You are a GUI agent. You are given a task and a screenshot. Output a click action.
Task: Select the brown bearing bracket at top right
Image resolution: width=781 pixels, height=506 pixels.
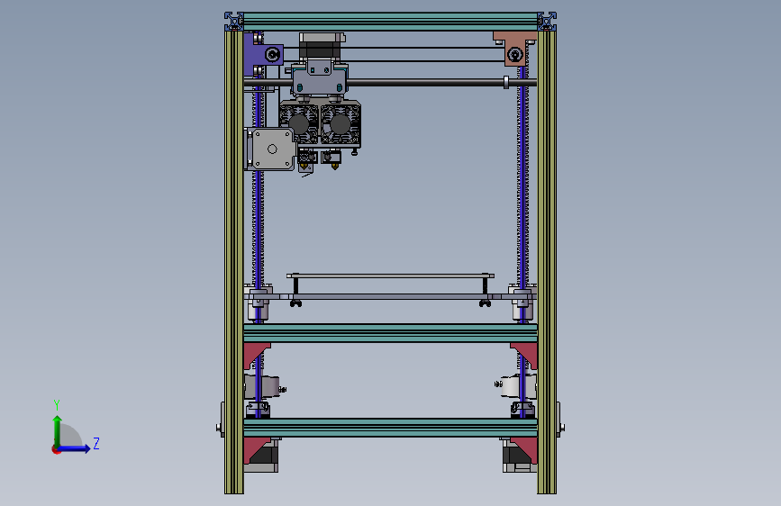[x=515, y=49]
